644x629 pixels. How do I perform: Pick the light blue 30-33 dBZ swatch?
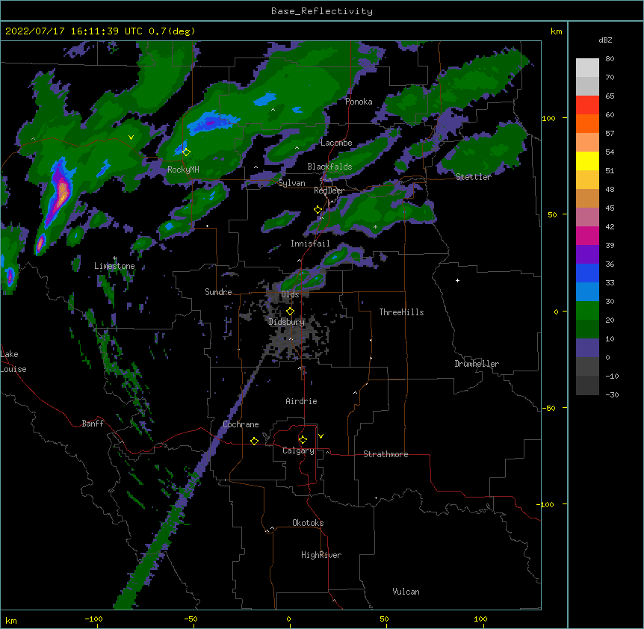coord(587,292)
